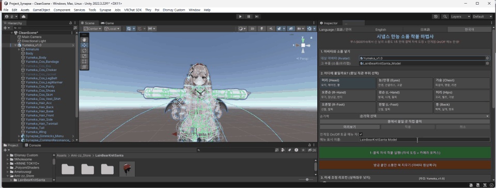
Task: Expand the Armature object in Hierarchy
Action: coord(19,49)
